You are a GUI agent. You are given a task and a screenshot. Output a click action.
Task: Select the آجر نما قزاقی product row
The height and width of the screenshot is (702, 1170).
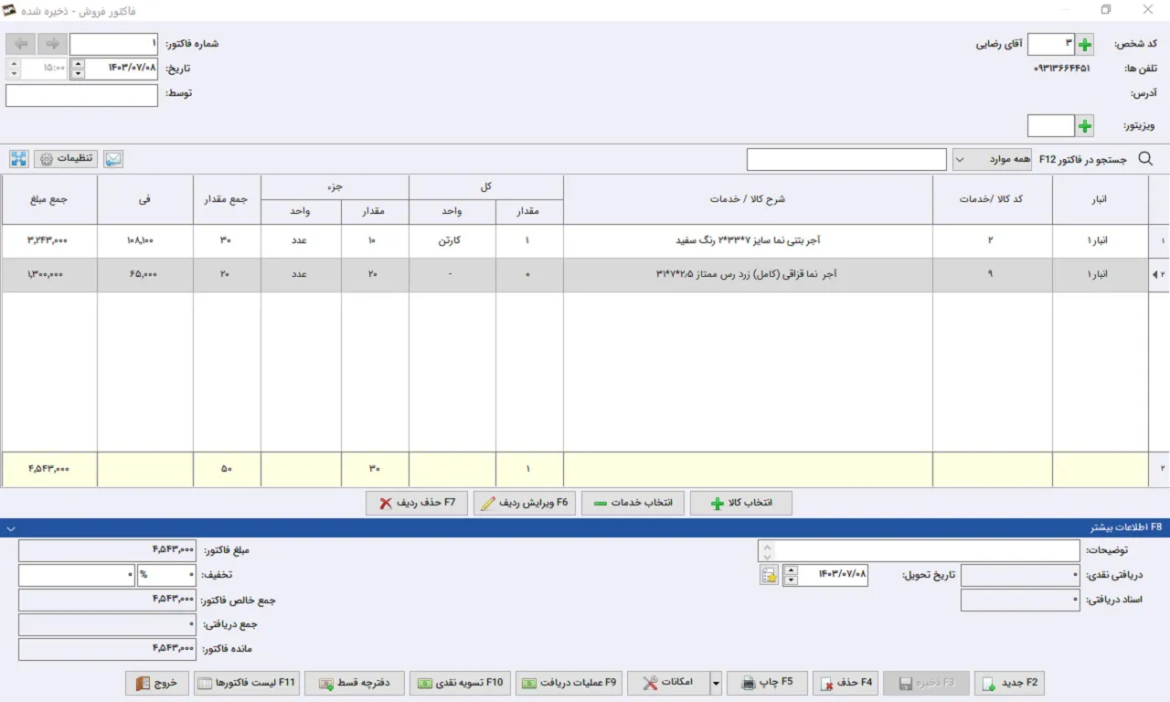point(585,275)
